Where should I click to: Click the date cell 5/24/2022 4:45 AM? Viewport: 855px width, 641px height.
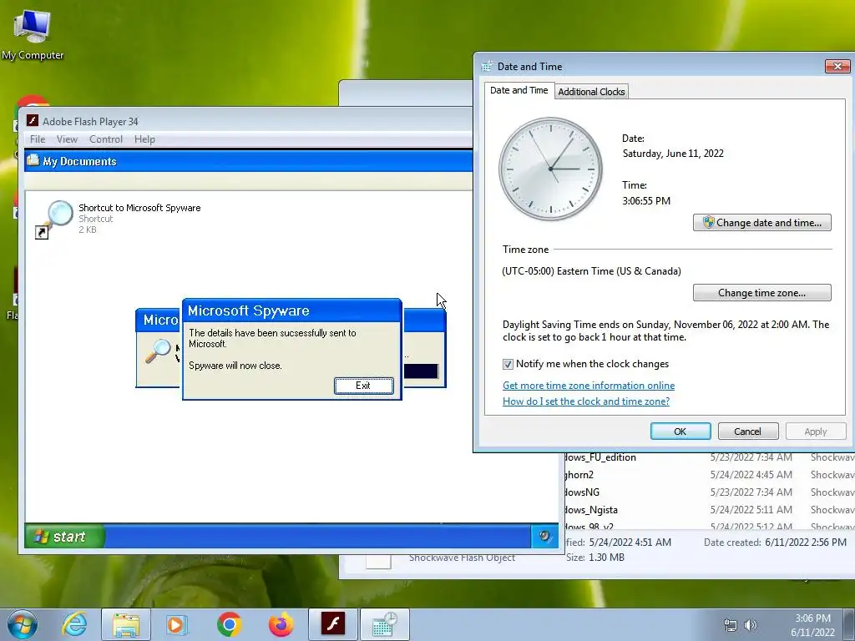tap(751, 475)
